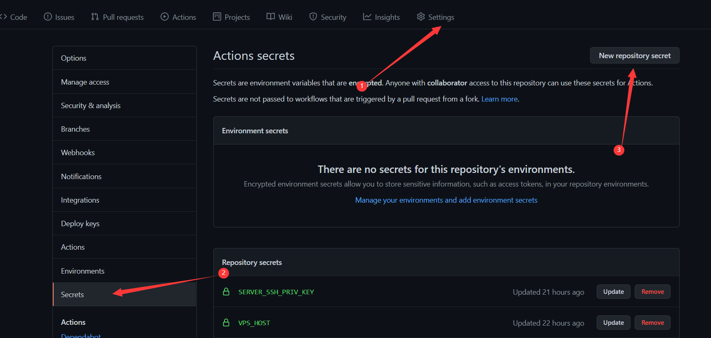Select Environments in the sidebar

click(125, 271)
